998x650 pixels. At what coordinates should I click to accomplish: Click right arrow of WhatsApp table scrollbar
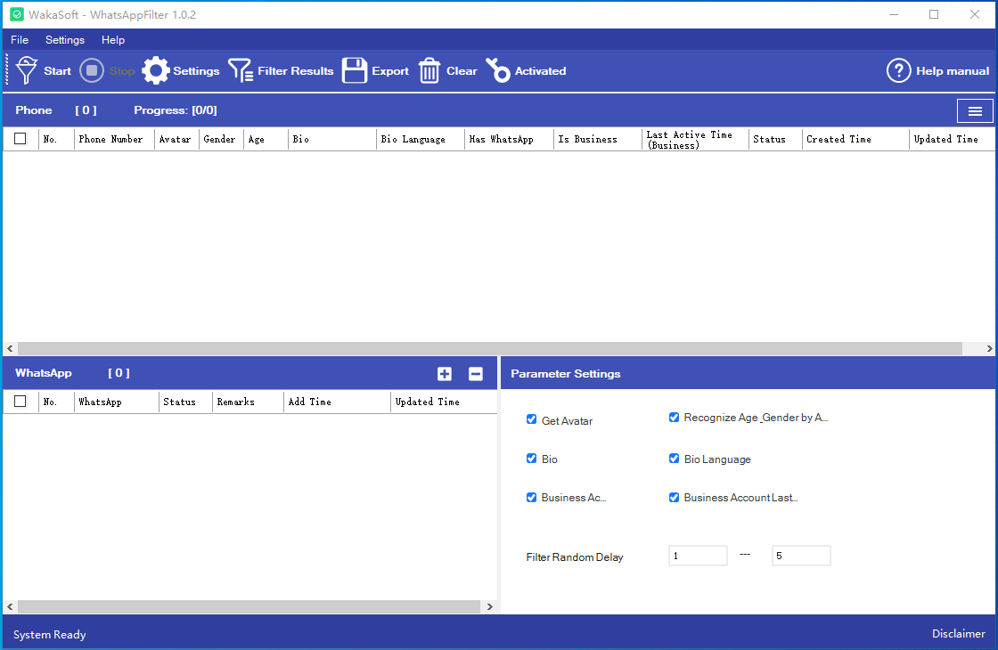(x=489, y=606)
